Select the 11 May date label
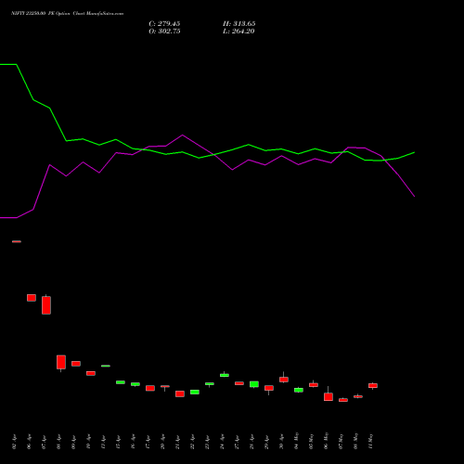Viewport: 464px width, 464px height. 370,441
